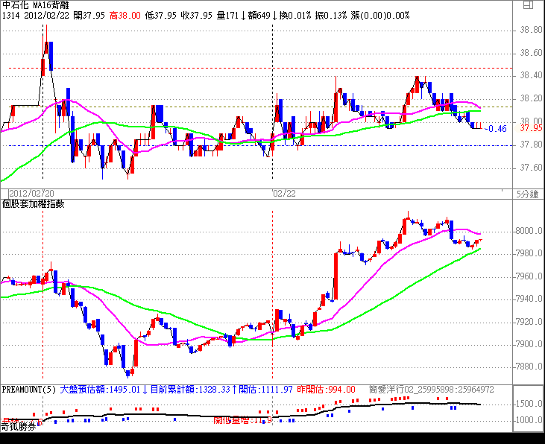545x444 pixels.
Task: Click the 38.80 price axis label
Action: [x=530, y=31]
